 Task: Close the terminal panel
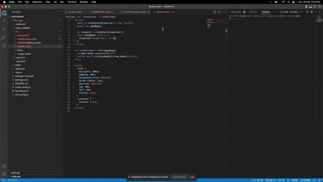[319, 12]
